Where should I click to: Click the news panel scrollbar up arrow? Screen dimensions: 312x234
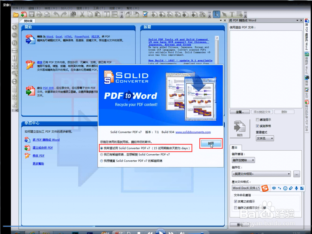point(217,38)
